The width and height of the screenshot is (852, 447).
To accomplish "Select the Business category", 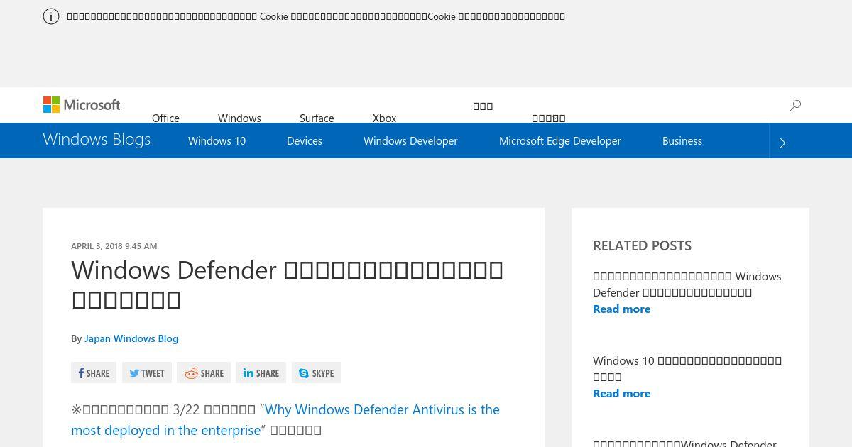I will click(x=682, y=140).
